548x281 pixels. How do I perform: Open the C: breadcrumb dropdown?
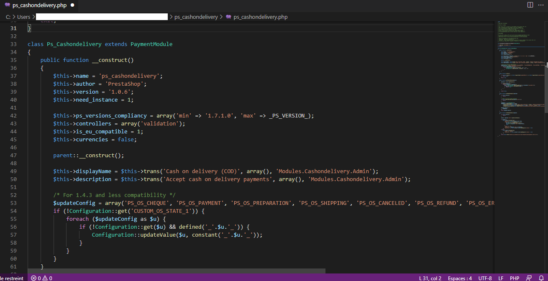point(8,17)
